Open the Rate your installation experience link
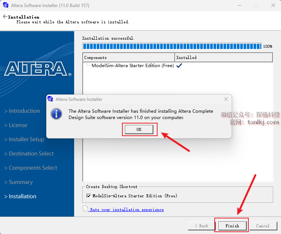281x234 pixels. pyautogui.click(x=127, y=210)
